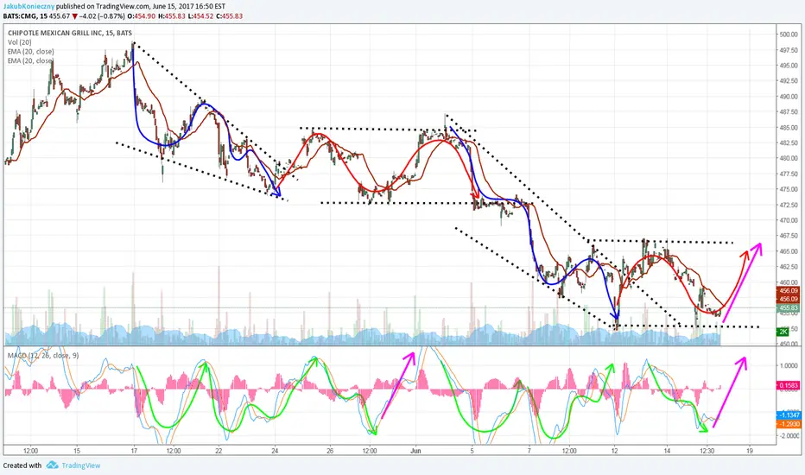Click the Jun month label on time axis

coord(415,451)
